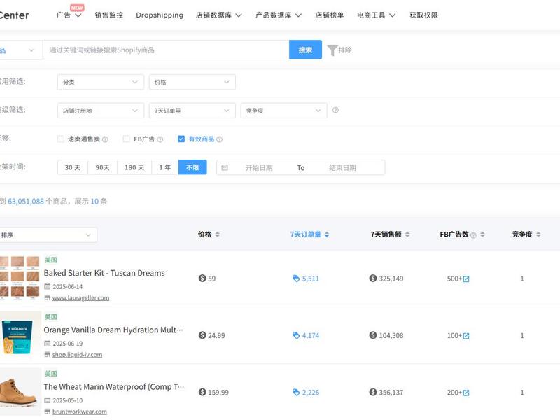
Task: Click 获取权限 link
Action: (x=423, y=15)
